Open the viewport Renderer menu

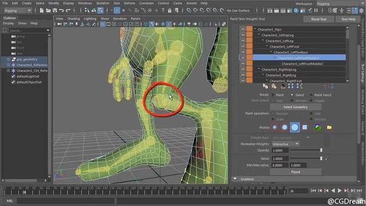point(120,18)
